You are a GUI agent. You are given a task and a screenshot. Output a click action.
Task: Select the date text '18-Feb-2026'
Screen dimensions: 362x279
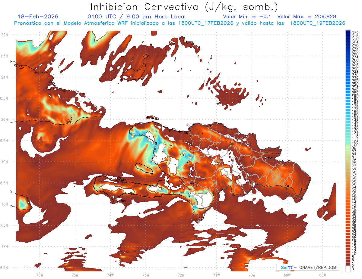pyautogui.click(x=38, y=17)
